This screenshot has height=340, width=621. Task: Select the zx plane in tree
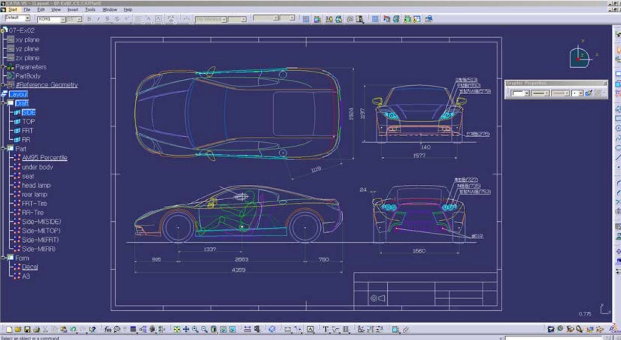coord(27,58)
